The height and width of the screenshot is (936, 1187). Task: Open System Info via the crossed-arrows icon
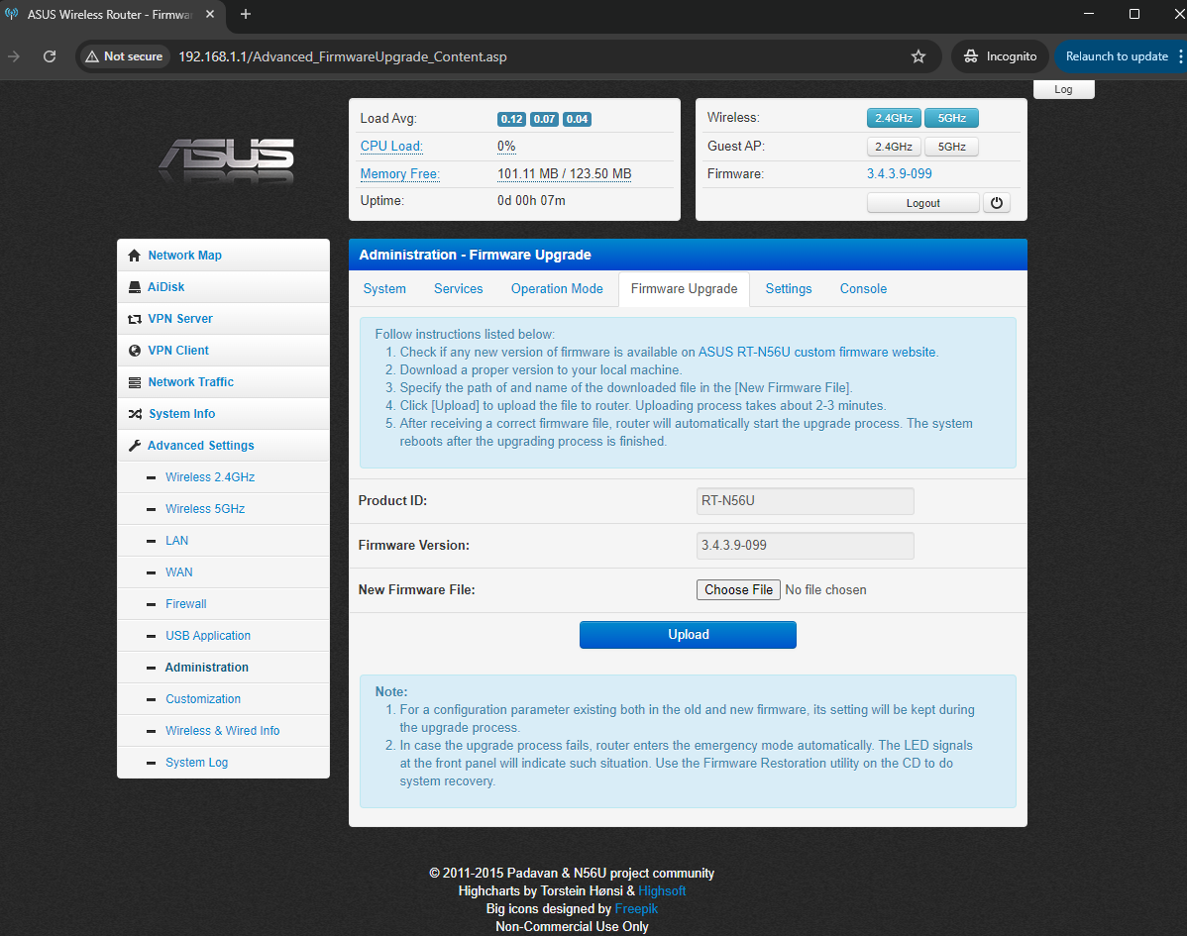(x=134, y=413)
